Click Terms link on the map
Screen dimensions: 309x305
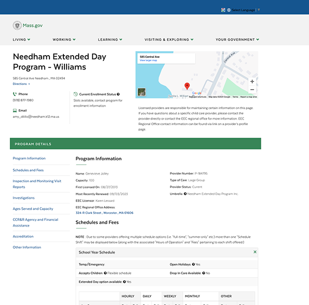(235, 97)
